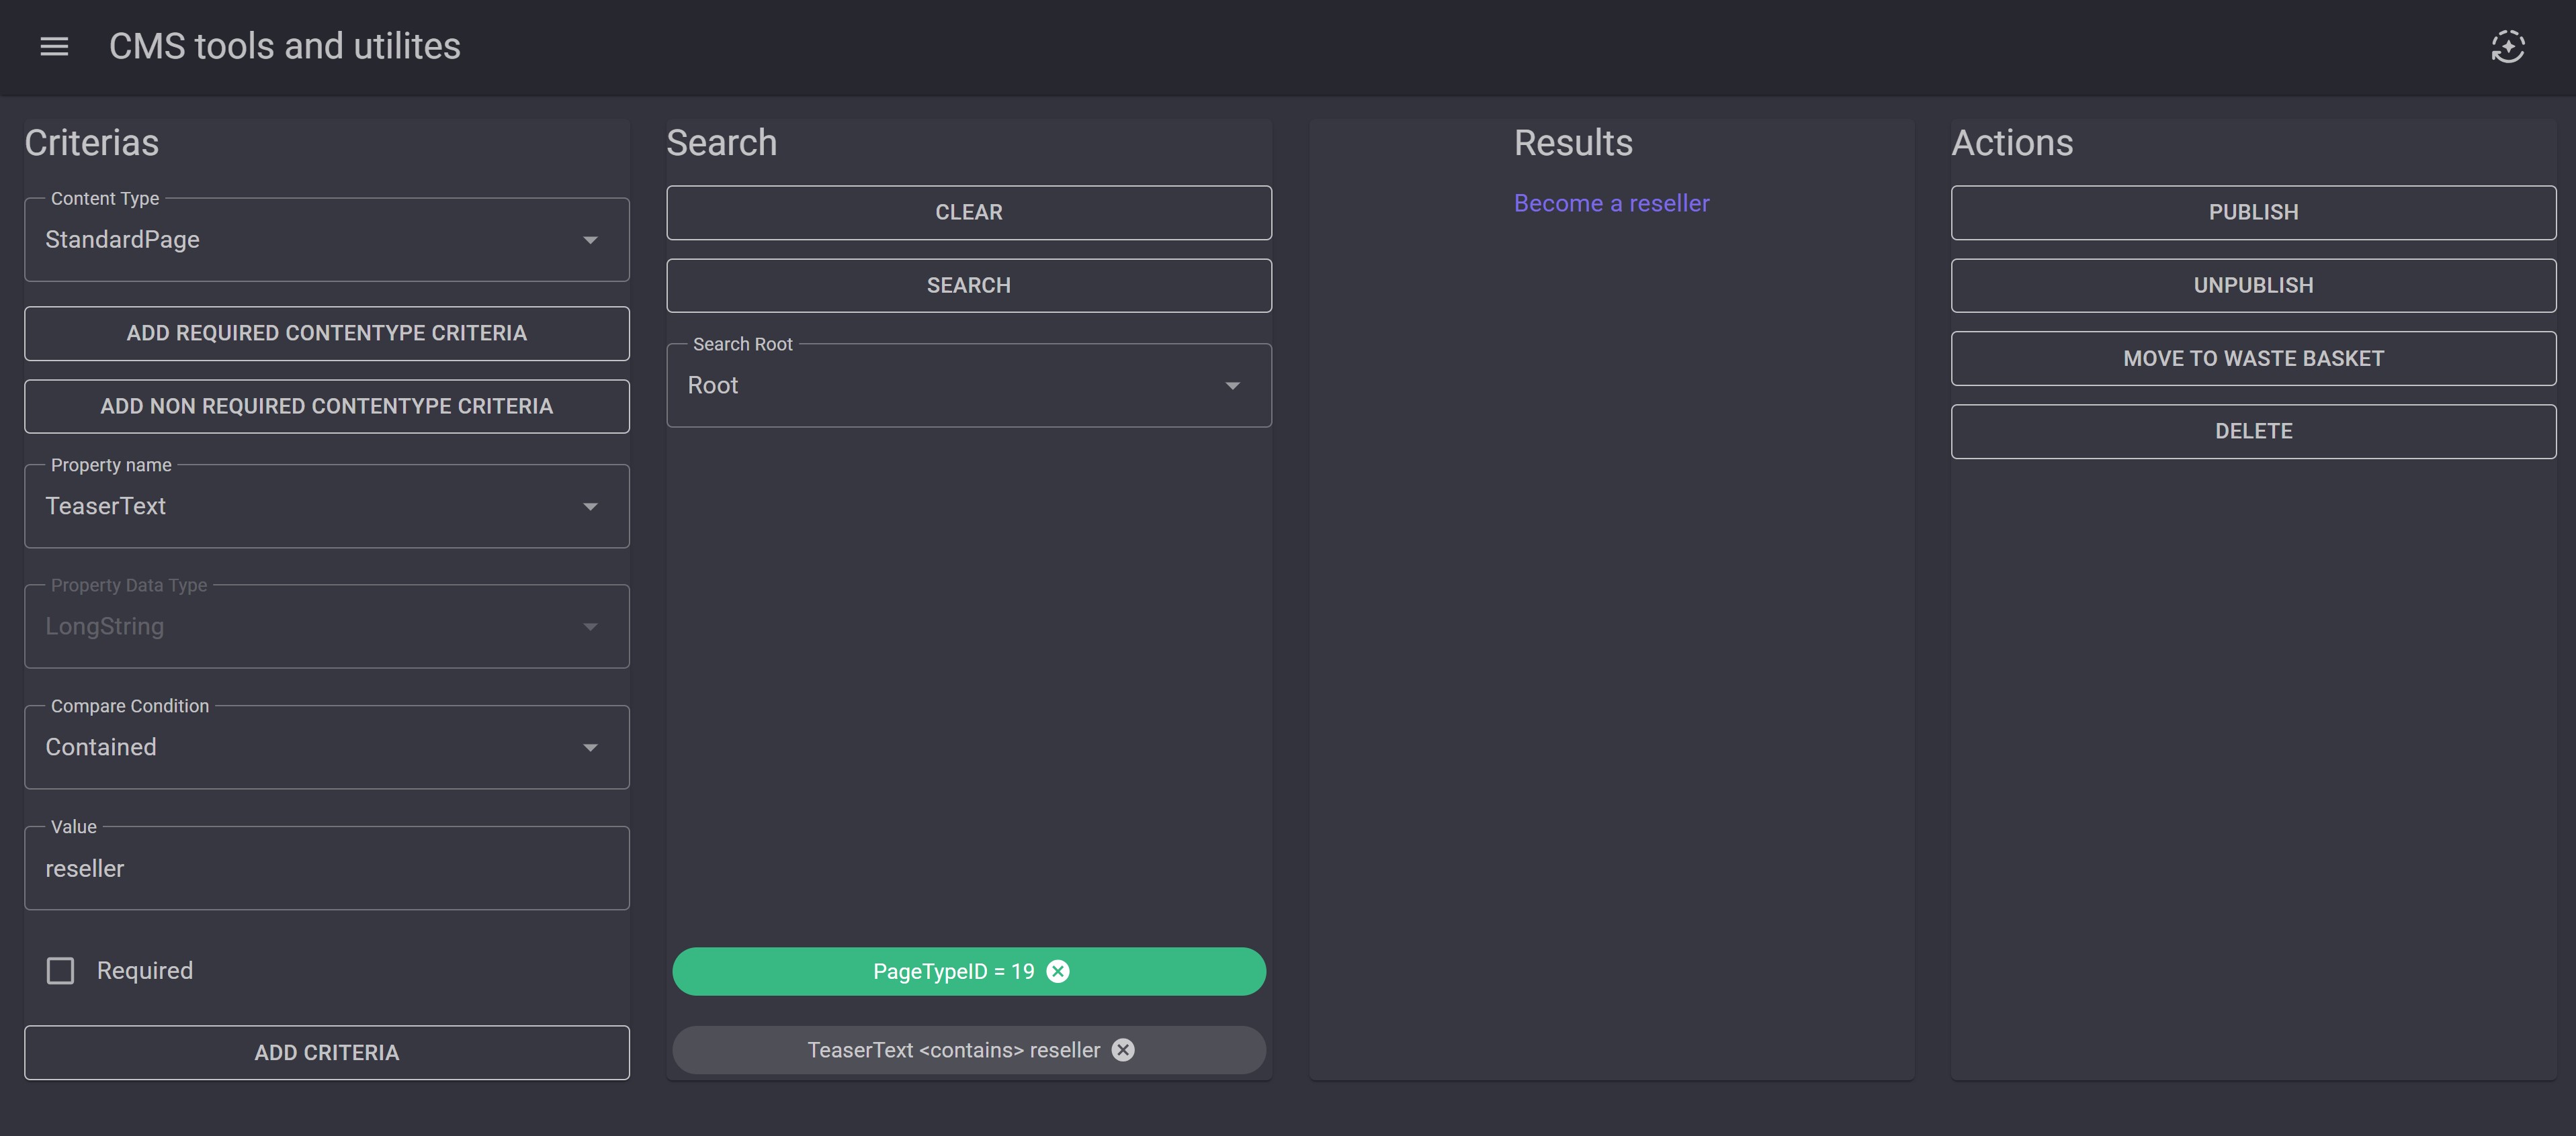Viewport: 2576px width, 1136px height.
Task: Click Add Required Contentype Criteria
Action: click(326, 334)
